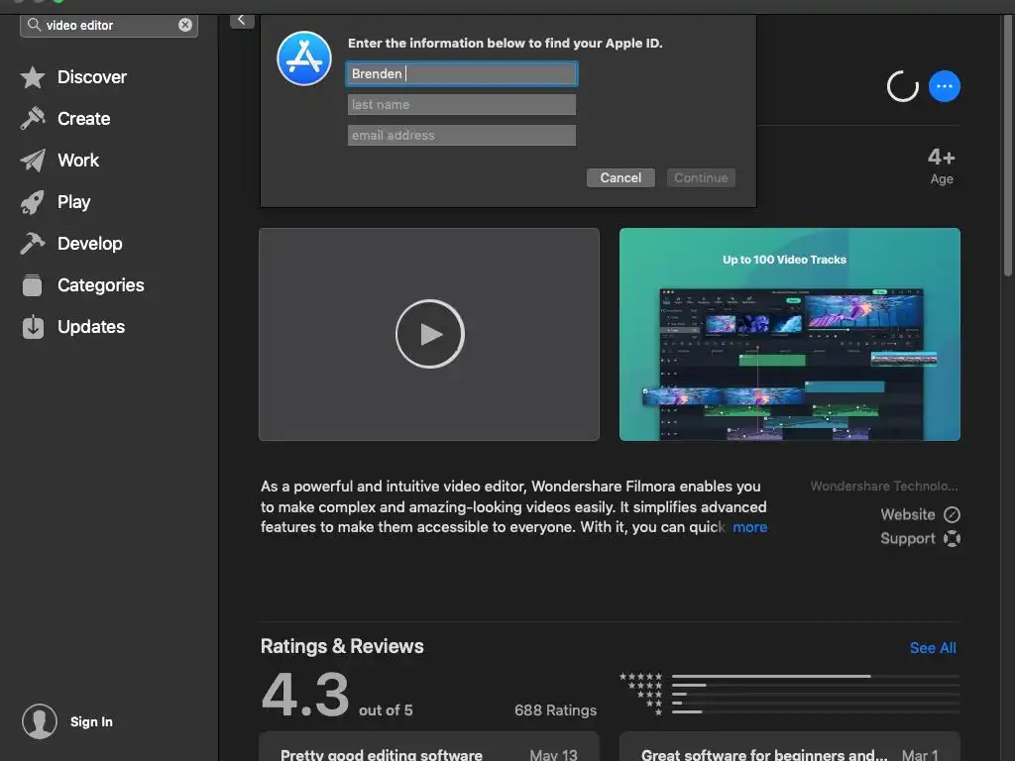Open the Develop section

click(x=90, y=244)
